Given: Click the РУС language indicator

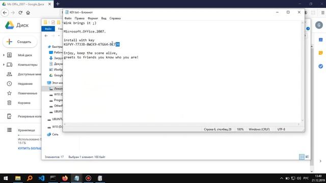Looking at the screenshot, I should (306, 178).
